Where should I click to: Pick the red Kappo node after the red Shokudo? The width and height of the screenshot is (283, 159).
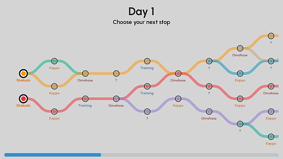(54, 112)
